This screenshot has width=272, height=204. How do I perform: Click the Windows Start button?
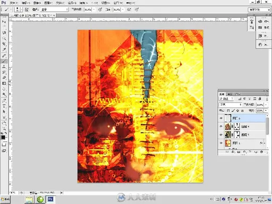(5, 200)
